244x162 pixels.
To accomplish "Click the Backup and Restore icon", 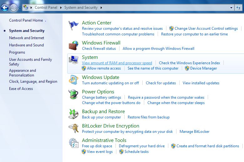I will pos(74,114).
